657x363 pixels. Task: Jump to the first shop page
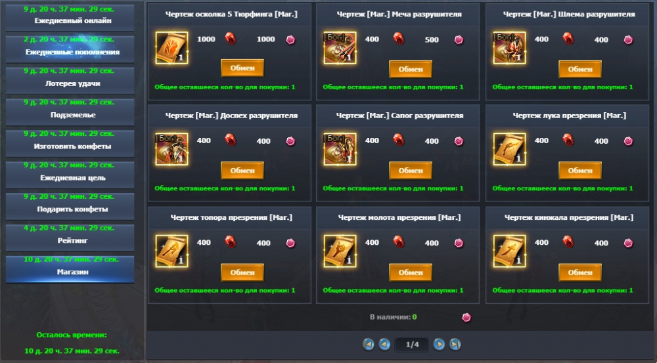point(369,344)
